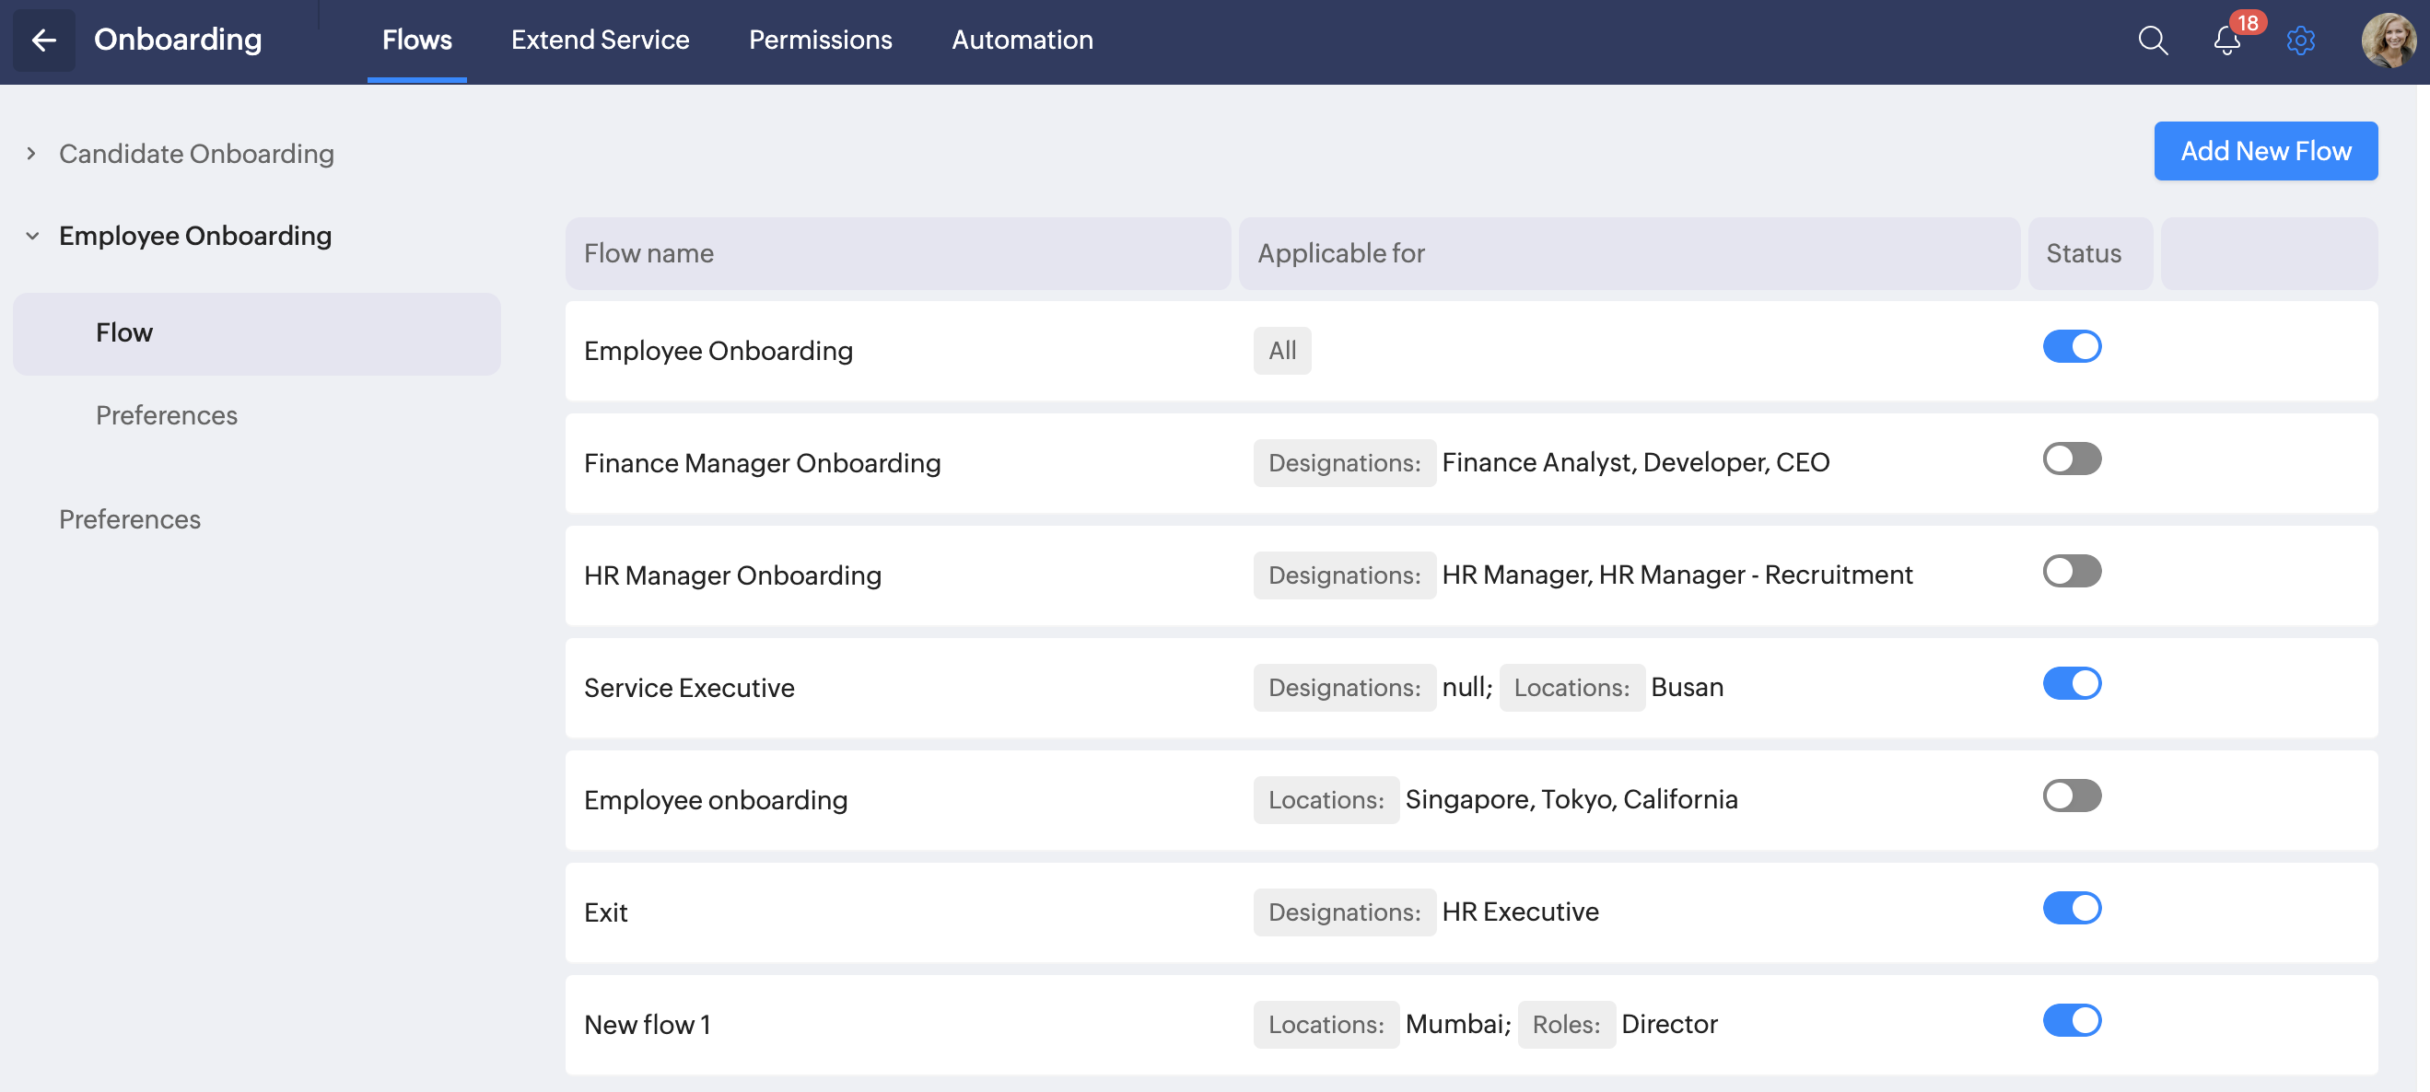Click the Add New Flow button

tap(2265, 151)
